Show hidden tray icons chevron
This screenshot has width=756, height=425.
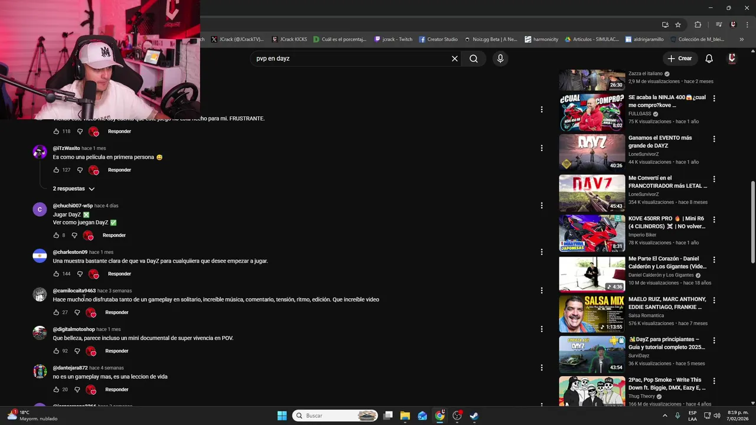pos(665,416)
